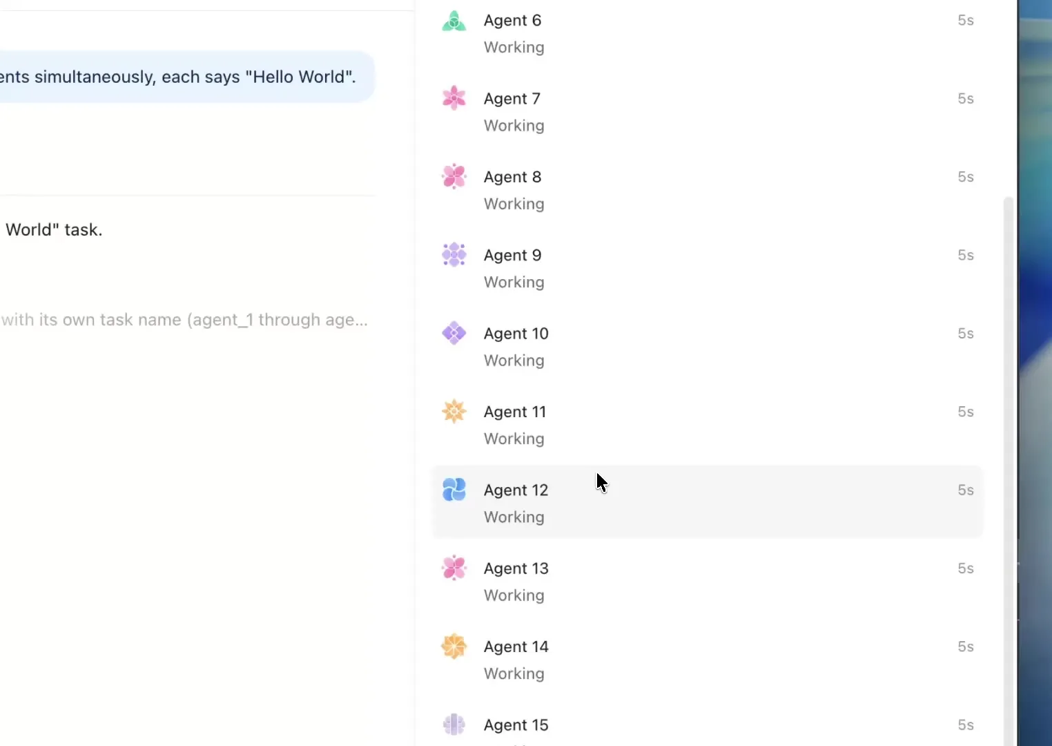Image resolution: width=1052 pixels, height=746 pixels.
Task: Click the lavender icon for Agent 15
Action: pos(454,725)
